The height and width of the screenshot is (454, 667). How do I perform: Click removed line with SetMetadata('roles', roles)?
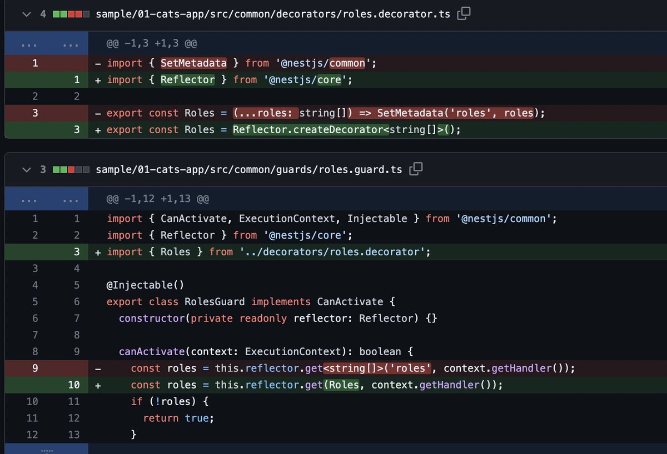point(377,113)
